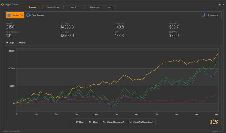
Task: Select the Money radio button
Action: pyautogui.click(x=17, y=43)
